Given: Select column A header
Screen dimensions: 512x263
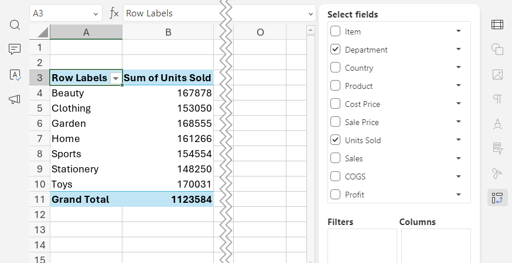Looking at the screenshot, I should coord(86,32).
